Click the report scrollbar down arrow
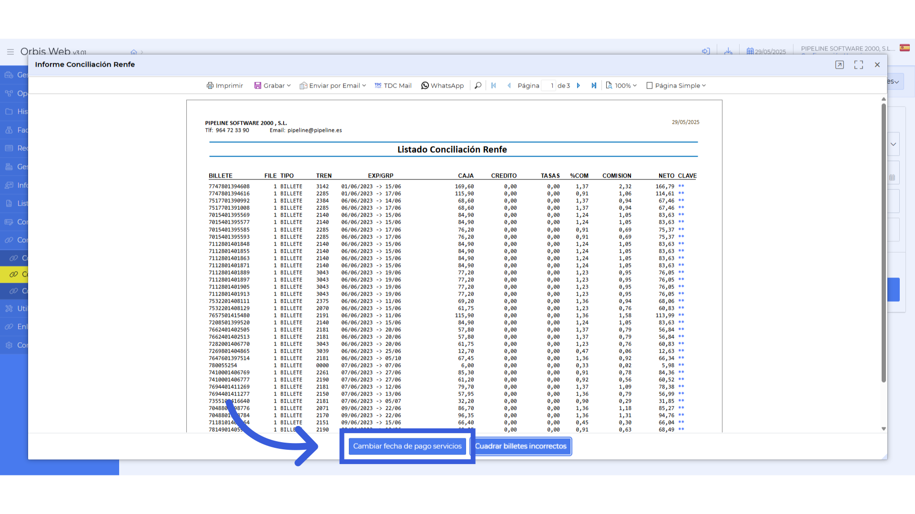 884,429
